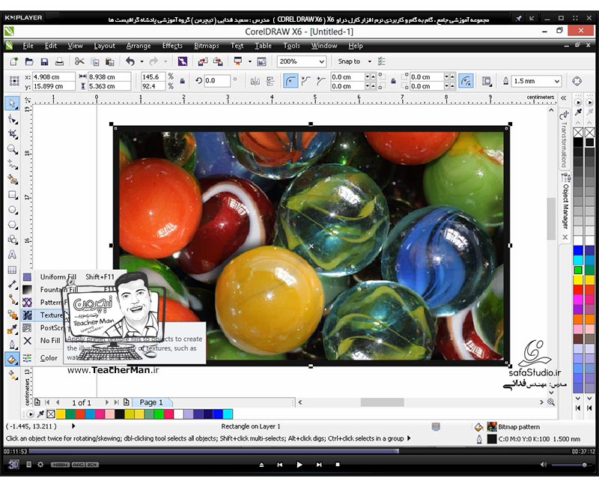The height and width of the screenshot is (487, 599).
Task: Select the Table tool in toolbox
Action: (x=13, y=270)
